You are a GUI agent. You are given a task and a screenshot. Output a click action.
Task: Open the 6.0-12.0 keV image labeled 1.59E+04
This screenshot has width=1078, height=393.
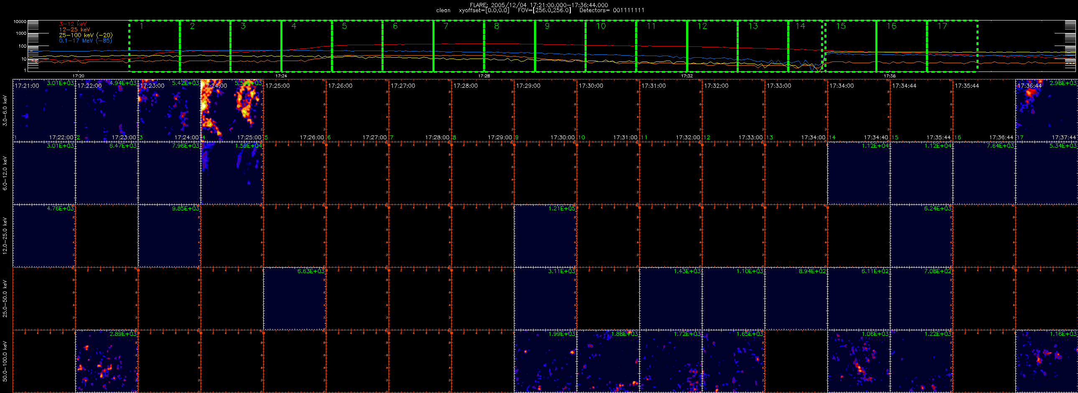(x=232, y=173)
